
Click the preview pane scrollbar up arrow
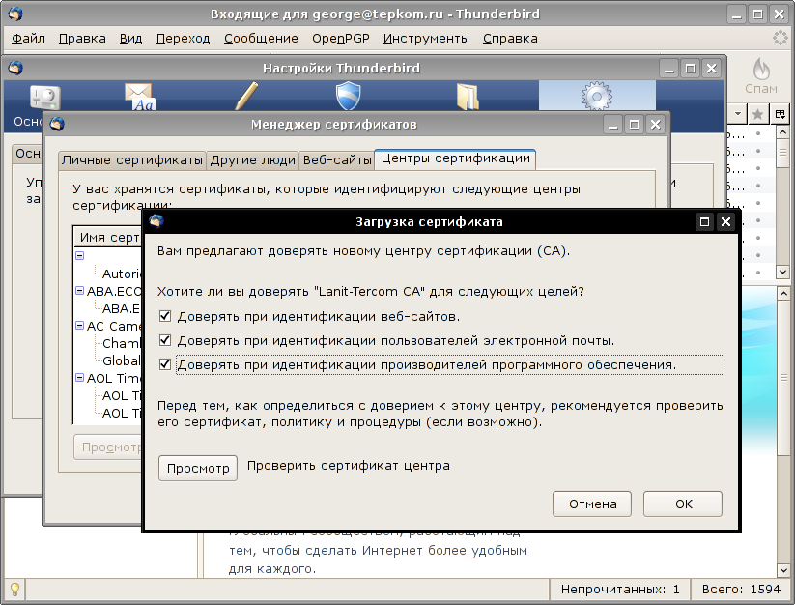(x=783, y=294)
